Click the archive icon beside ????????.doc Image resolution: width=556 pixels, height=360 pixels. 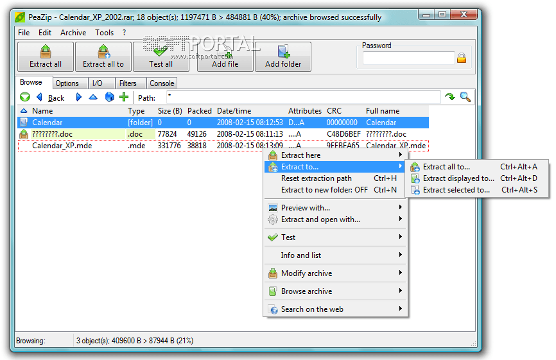[24, 134]
